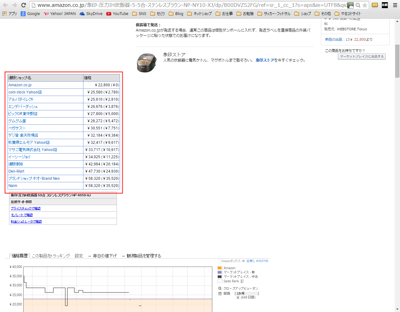Open the Blog bookmark folder
Viewport: 400px width, 312px height.
(x=176, y=14)
